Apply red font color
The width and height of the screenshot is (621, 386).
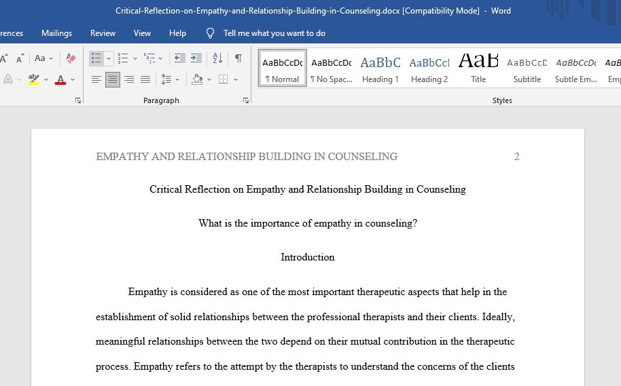click(60, 79)
